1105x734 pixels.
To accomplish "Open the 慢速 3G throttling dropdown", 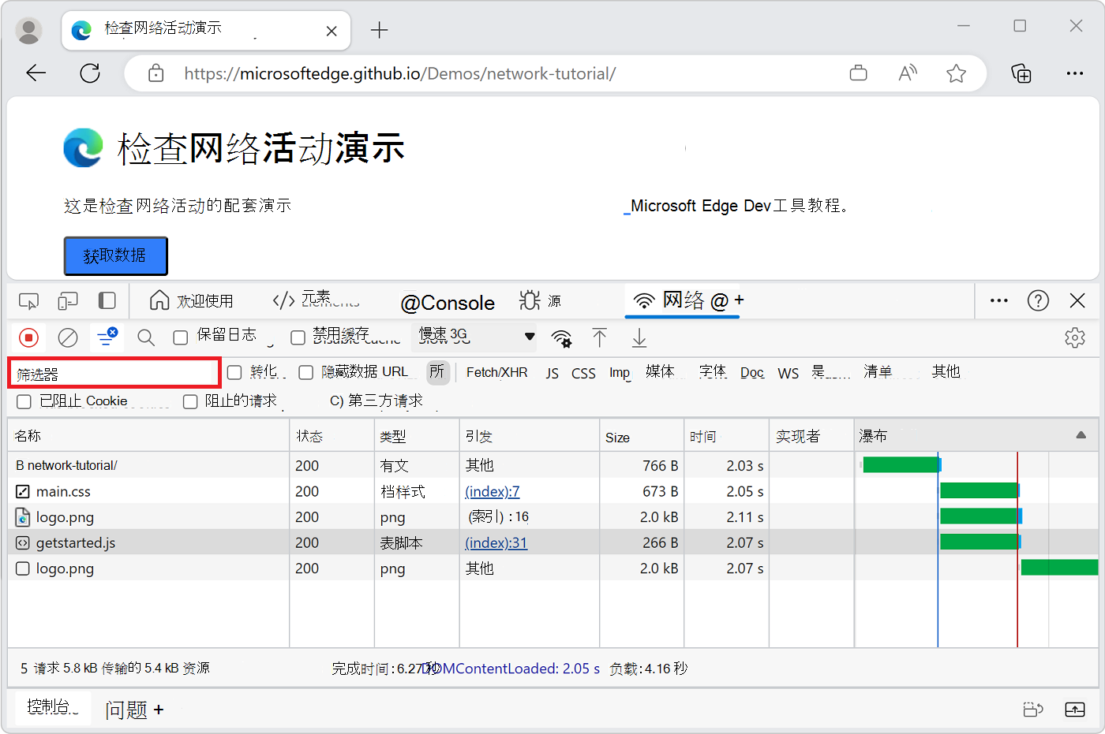I will click(474, 337).
